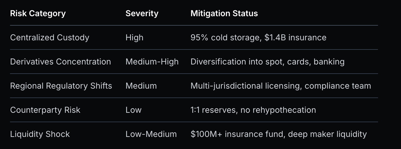Click the Medium severity for Regulatory Shifts
This screenshot has height=149, width=401.
(x=141, y=86)
